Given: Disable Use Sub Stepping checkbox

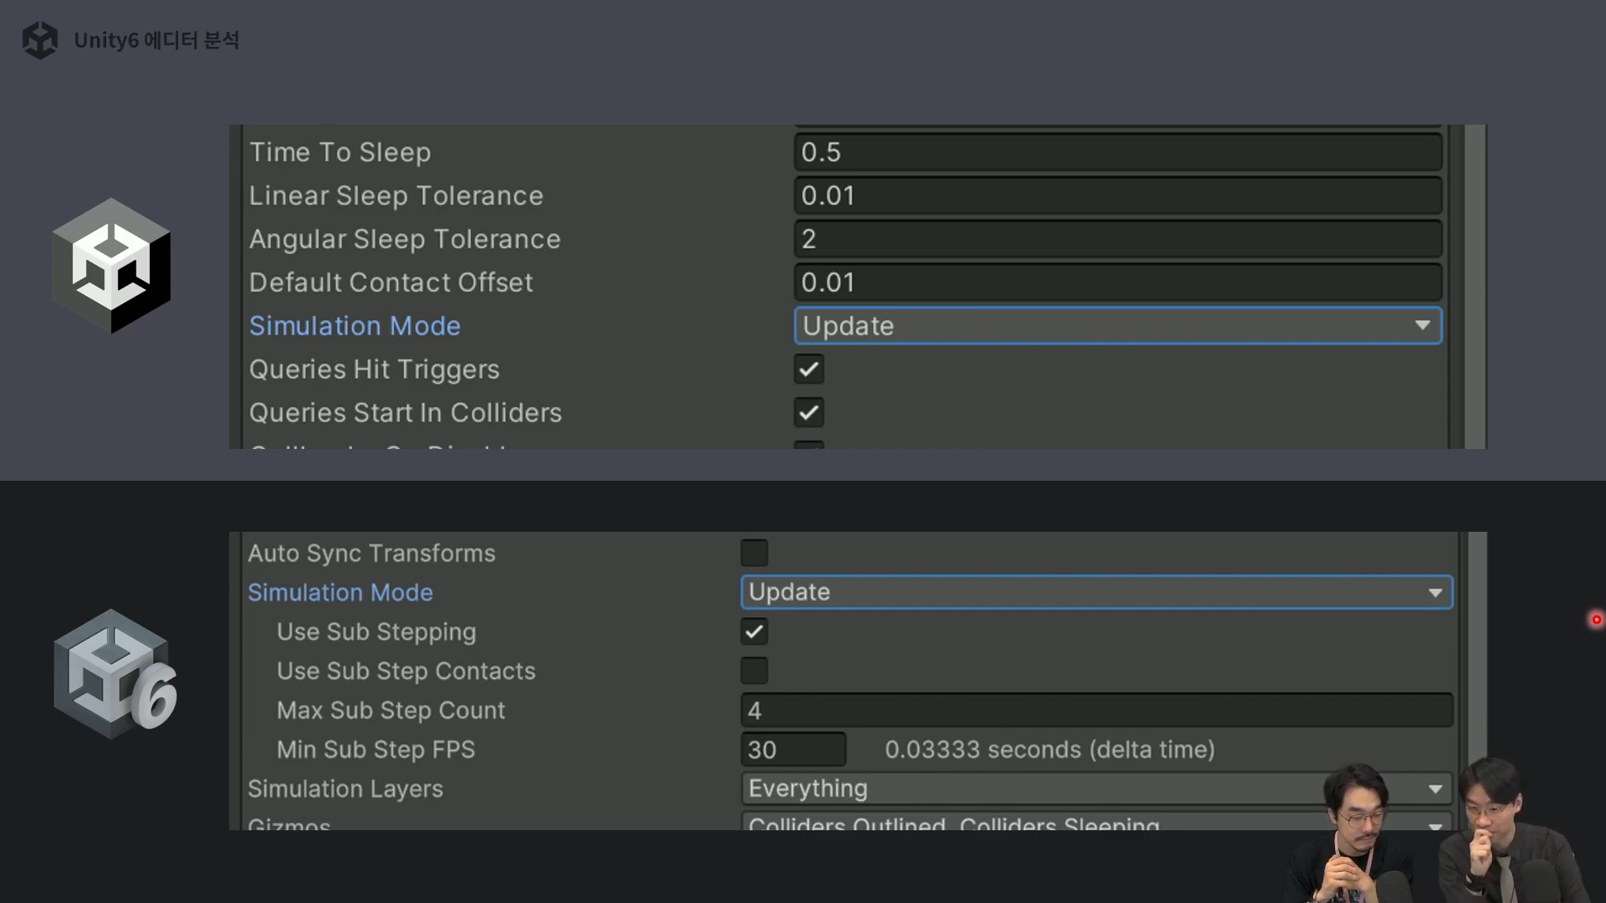Looking at the screenshot, I should click(754, 632).
